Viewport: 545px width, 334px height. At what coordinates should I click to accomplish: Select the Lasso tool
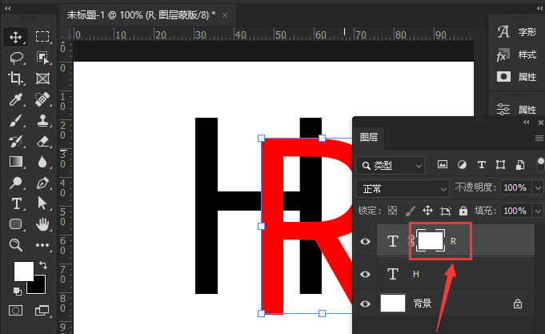pos(15,58)
